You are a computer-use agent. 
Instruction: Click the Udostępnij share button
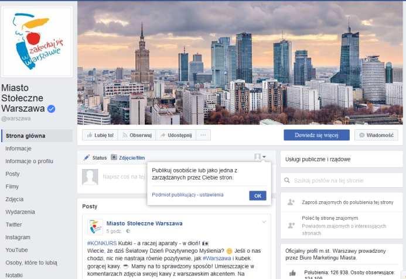point(176,135)
